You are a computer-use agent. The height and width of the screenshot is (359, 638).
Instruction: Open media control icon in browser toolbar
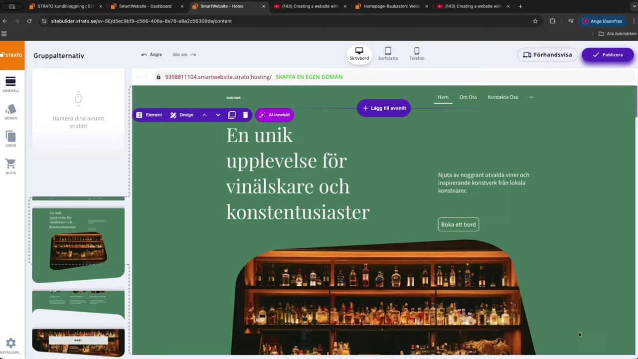(571, 21)
